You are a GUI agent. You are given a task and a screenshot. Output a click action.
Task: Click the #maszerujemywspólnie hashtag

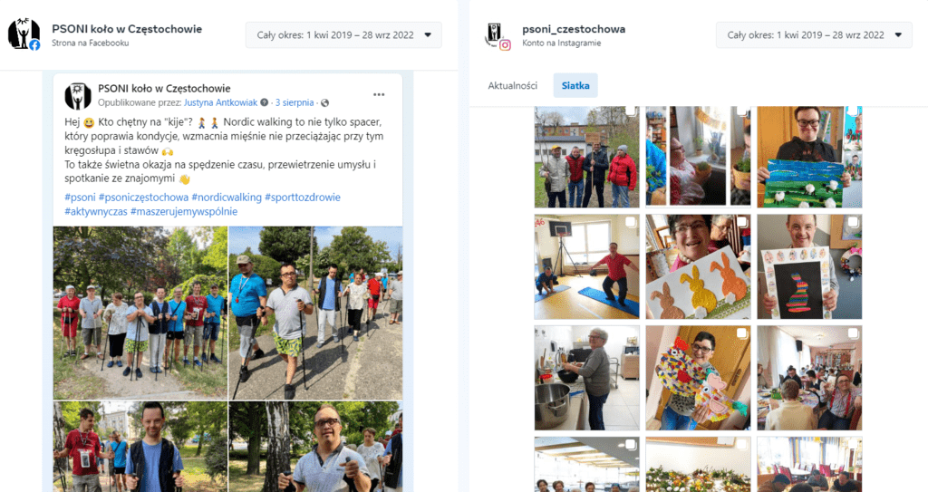point(184,211)
